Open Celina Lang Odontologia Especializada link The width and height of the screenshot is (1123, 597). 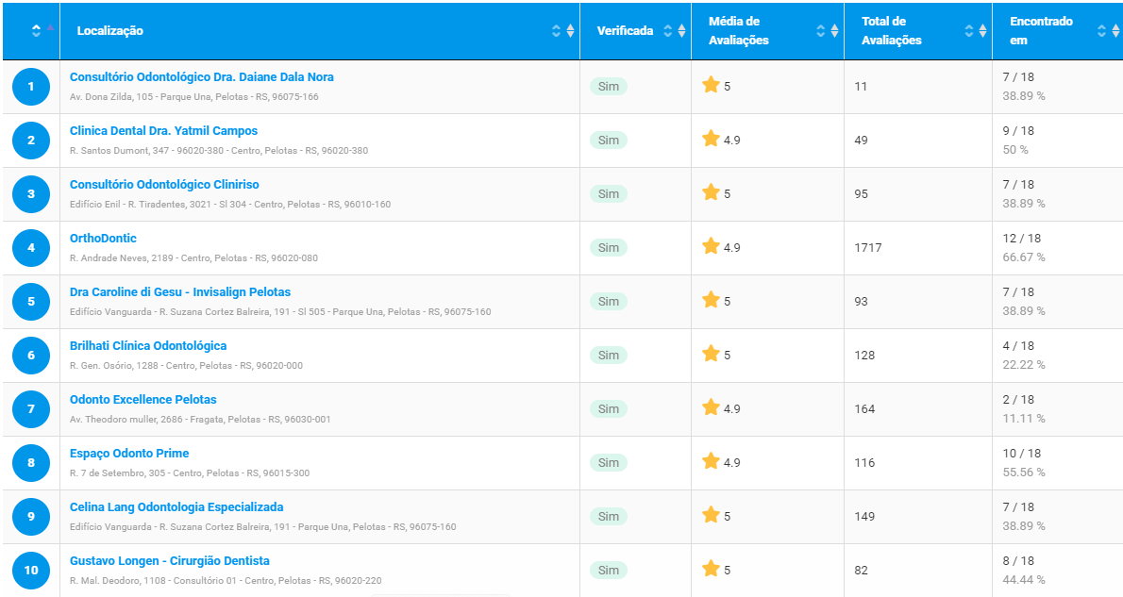[176, 506]
